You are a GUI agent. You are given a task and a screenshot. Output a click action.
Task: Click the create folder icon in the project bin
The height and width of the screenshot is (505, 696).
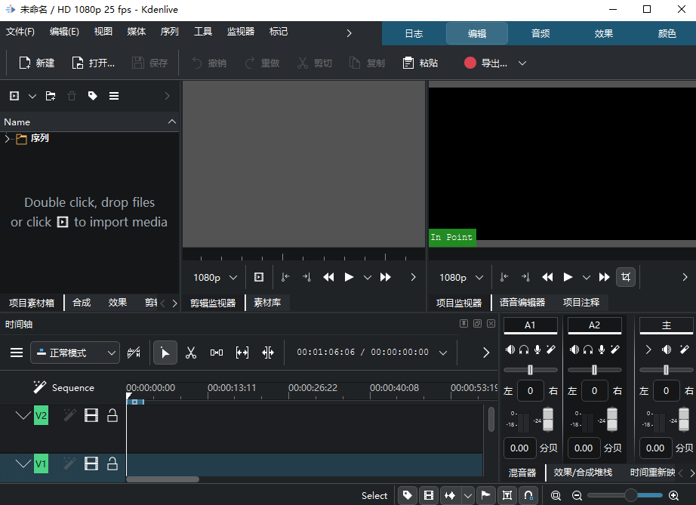pyautogui.click(x=51, y=96)
